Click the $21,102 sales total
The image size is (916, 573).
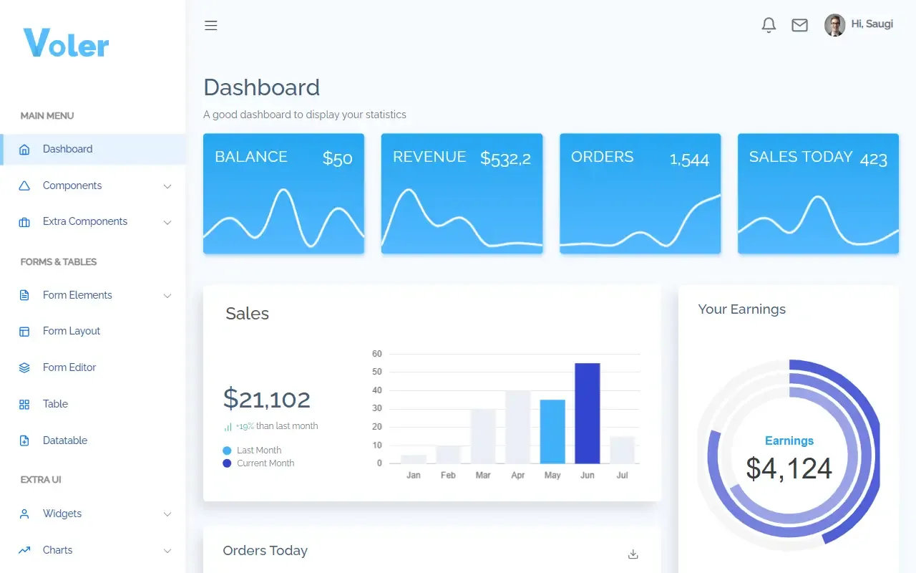tap(267, 399)
